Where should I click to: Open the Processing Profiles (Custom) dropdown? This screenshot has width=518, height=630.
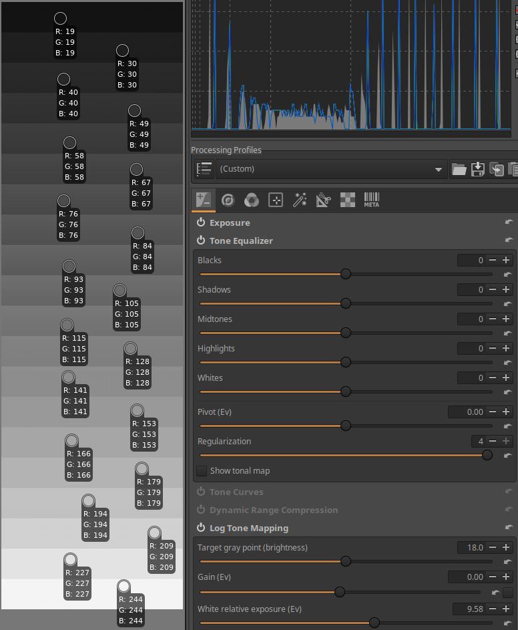point(331,169)
